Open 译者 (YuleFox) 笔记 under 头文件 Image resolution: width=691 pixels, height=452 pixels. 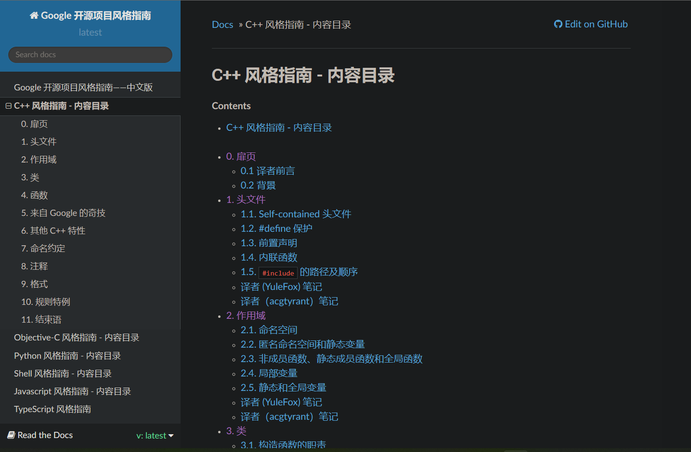coord(281,287)
